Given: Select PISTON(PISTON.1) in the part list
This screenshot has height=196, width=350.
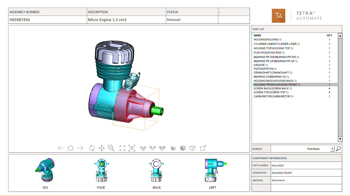Looking at the screenshot, I should point(295,69).
